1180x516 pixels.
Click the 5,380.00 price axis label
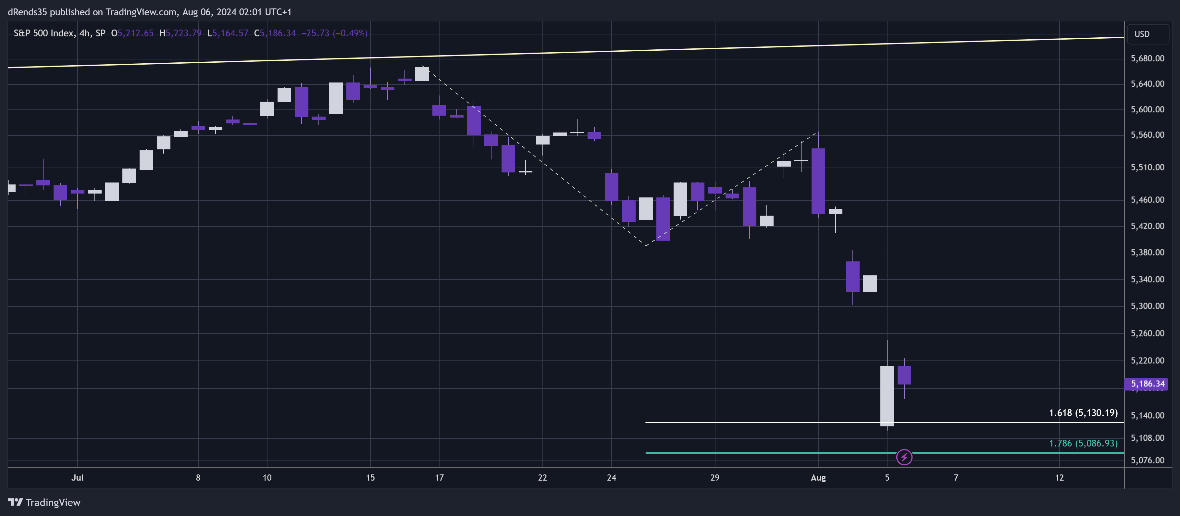coord(1148,252)
